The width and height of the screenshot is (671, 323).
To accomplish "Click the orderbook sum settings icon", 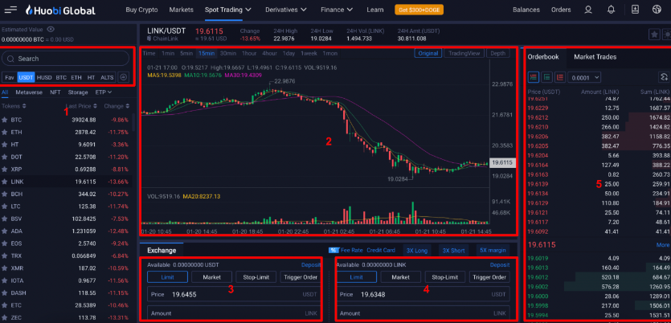I will coord(664,77).
